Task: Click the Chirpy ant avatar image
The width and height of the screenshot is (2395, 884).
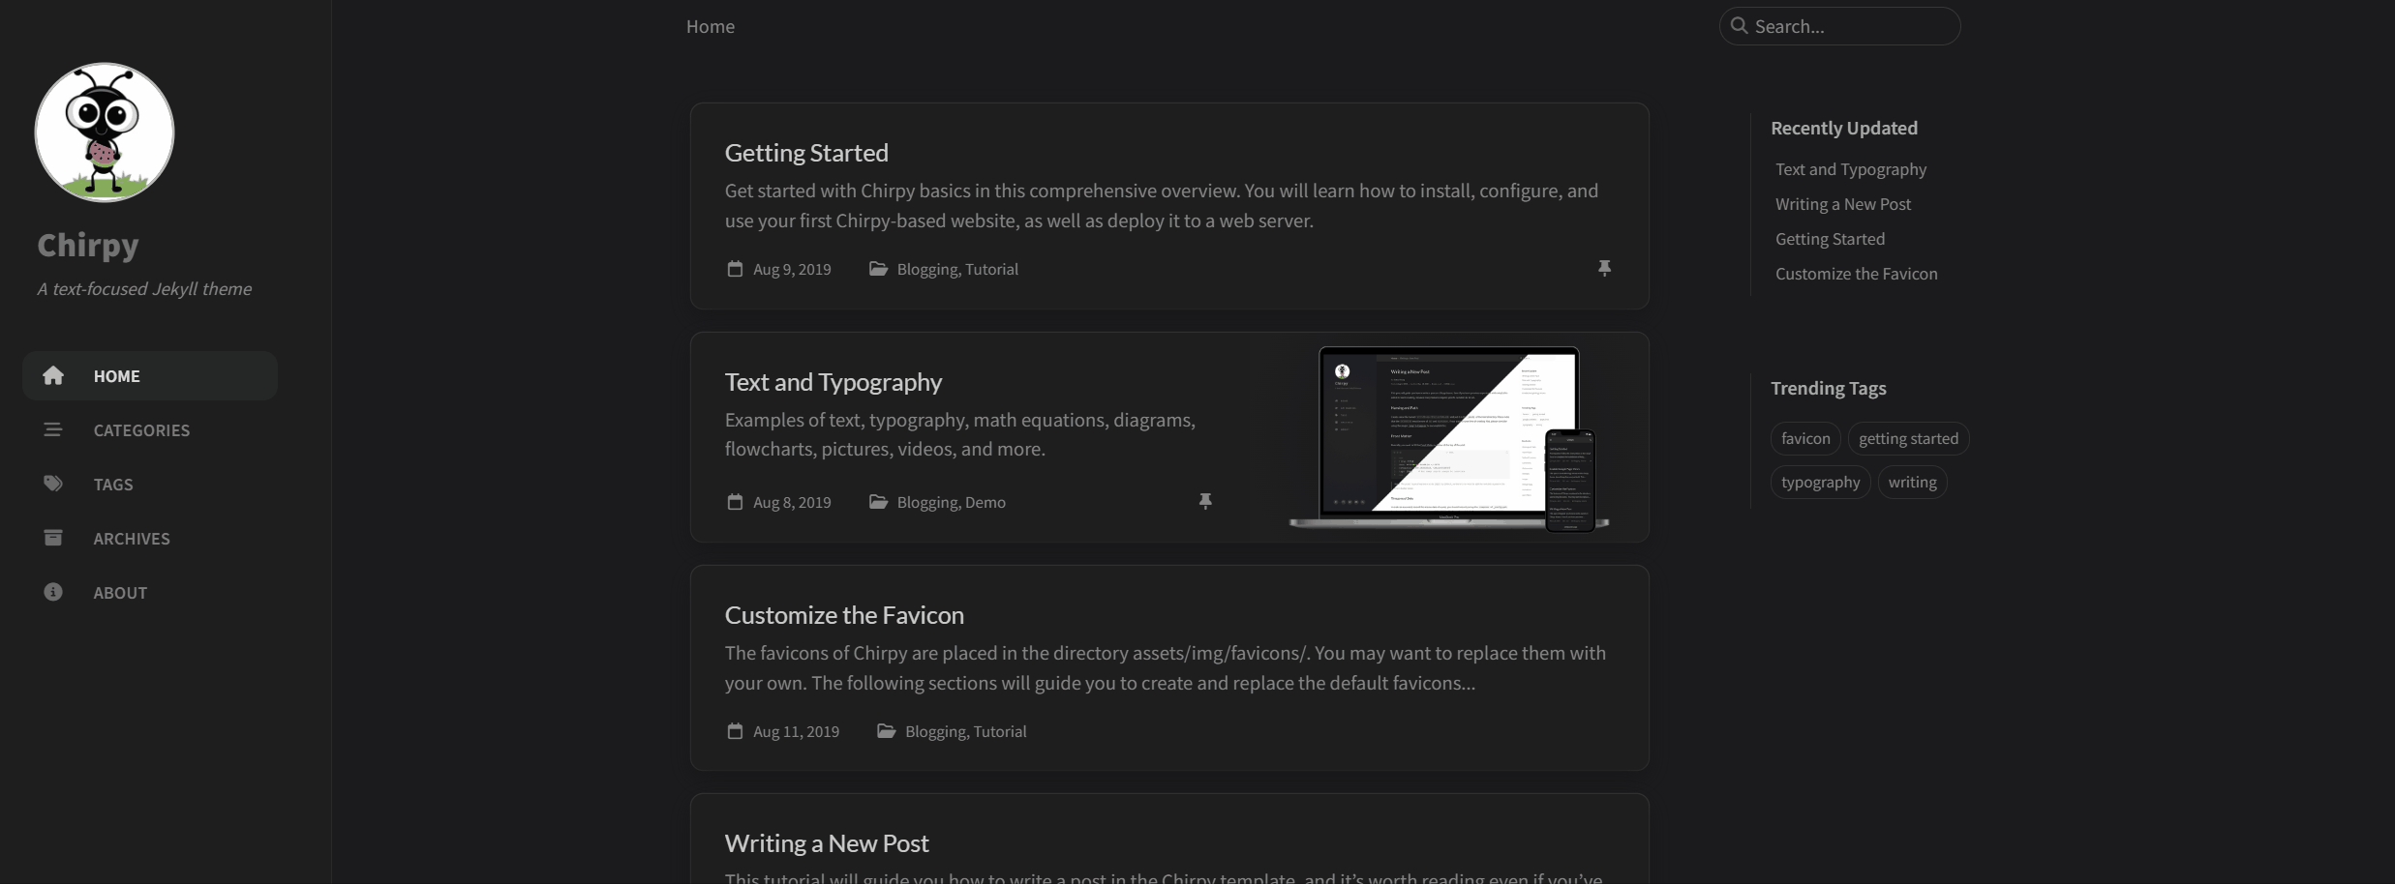Action: coord(105,133)
